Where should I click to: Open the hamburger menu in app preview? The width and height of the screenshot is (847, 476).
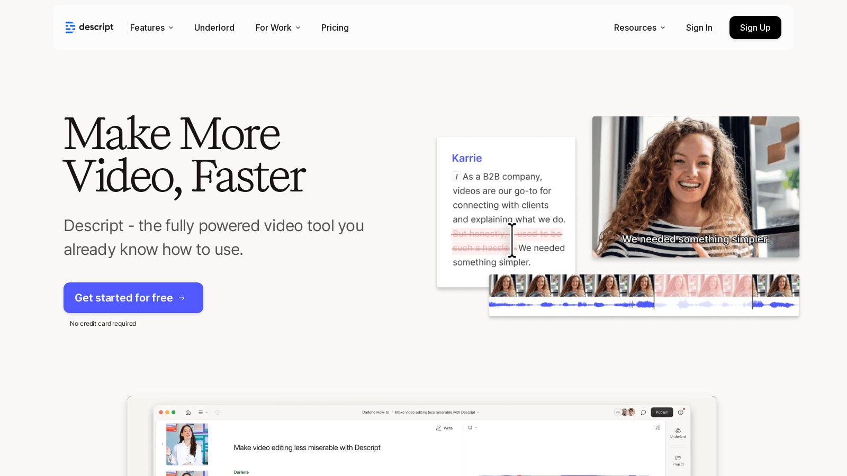[201, 413]
